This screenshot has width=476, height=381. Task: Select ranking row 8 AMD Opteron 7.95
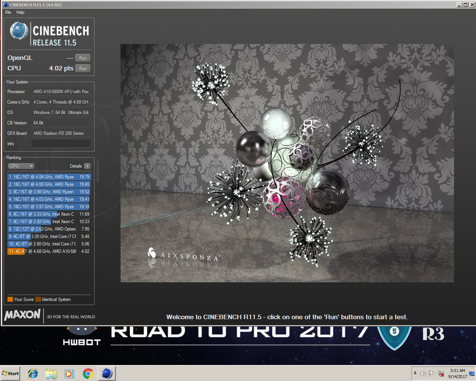pyautogui.click(x=49, y=229)
